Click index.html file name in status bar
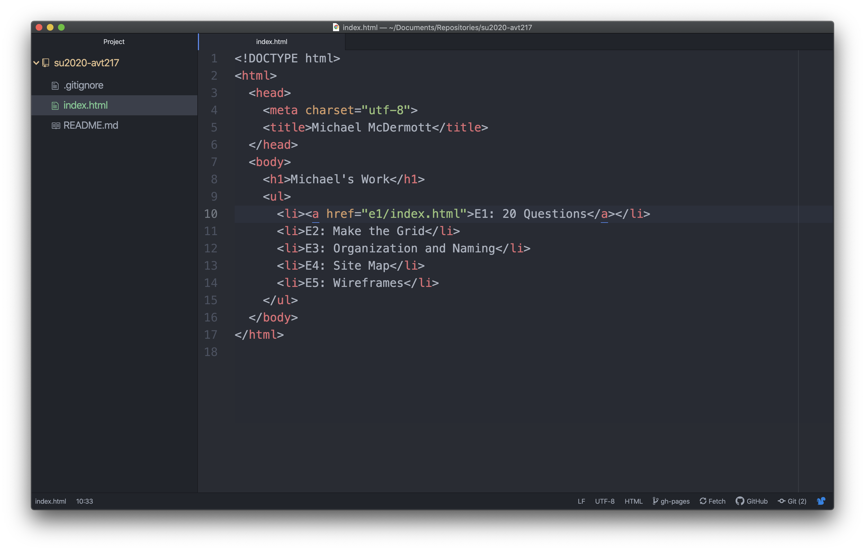Screen dimensions: 865x551 click(51, 501)
